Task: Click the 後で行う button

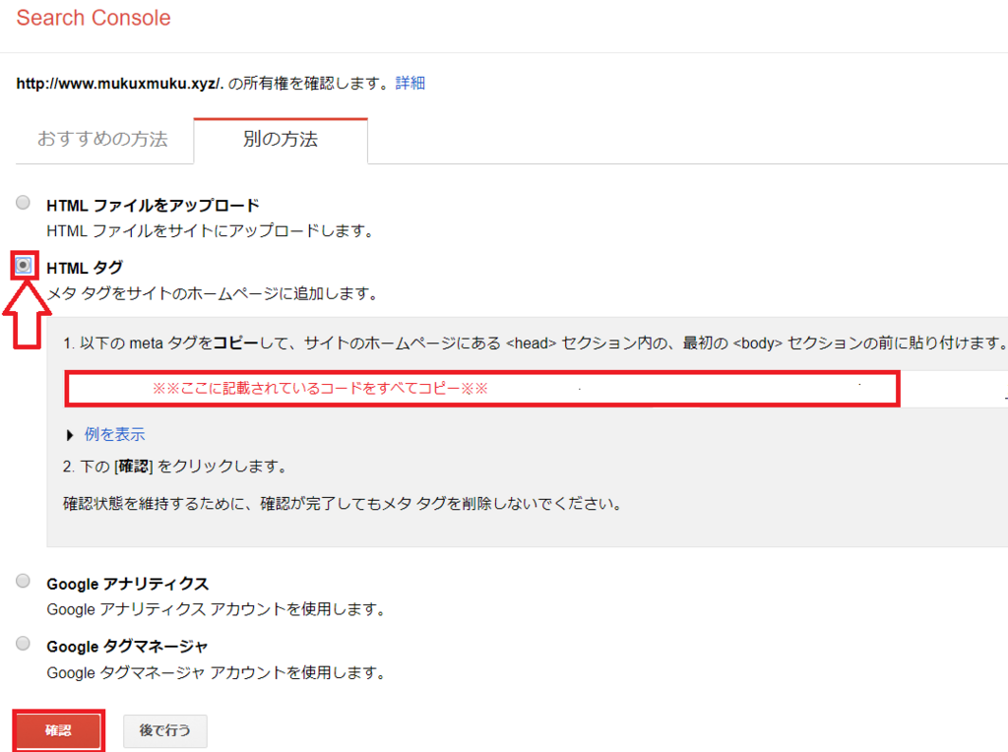Action: tap(164, 730)
